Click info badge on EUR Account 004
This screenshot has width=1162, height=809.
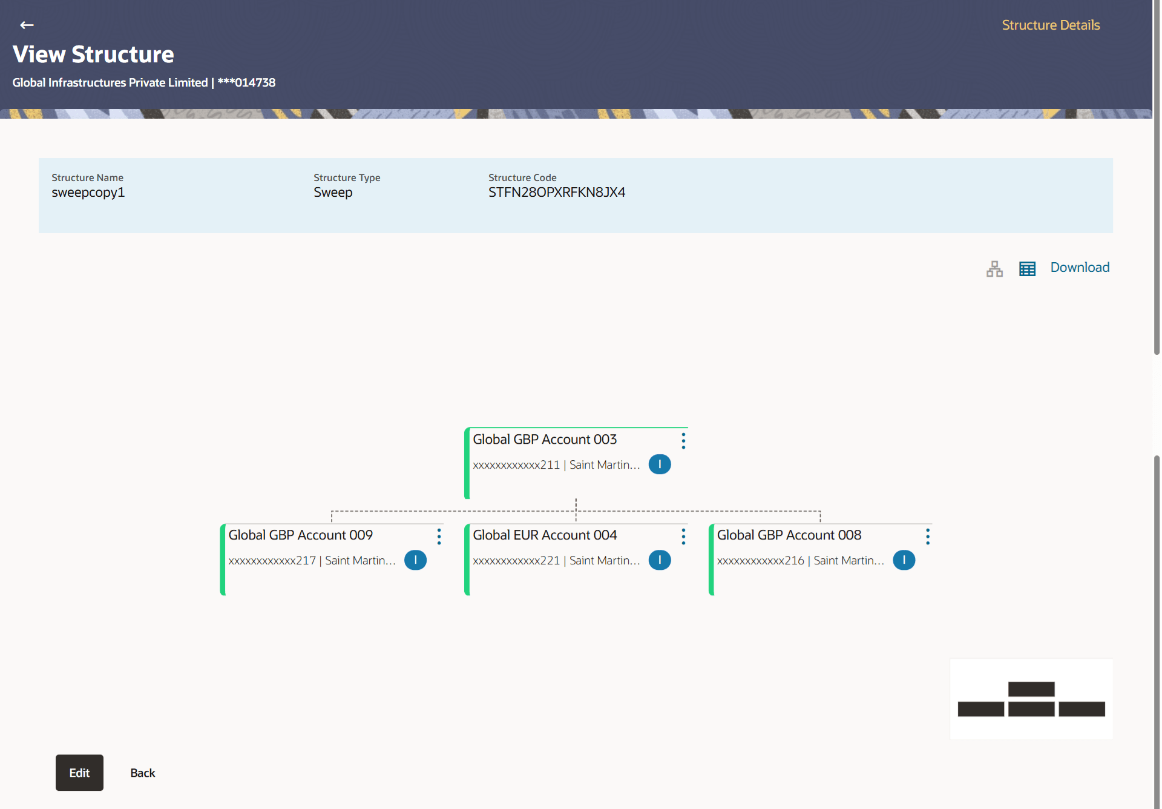click(659, 560)
